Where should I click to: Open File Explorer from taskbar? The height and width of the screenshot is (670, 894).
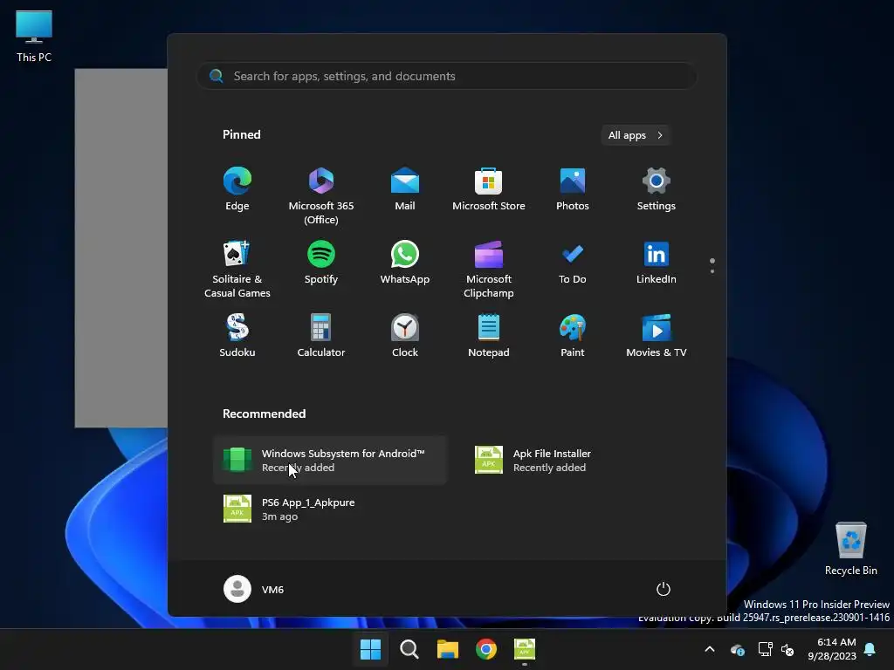pos(448,649)
